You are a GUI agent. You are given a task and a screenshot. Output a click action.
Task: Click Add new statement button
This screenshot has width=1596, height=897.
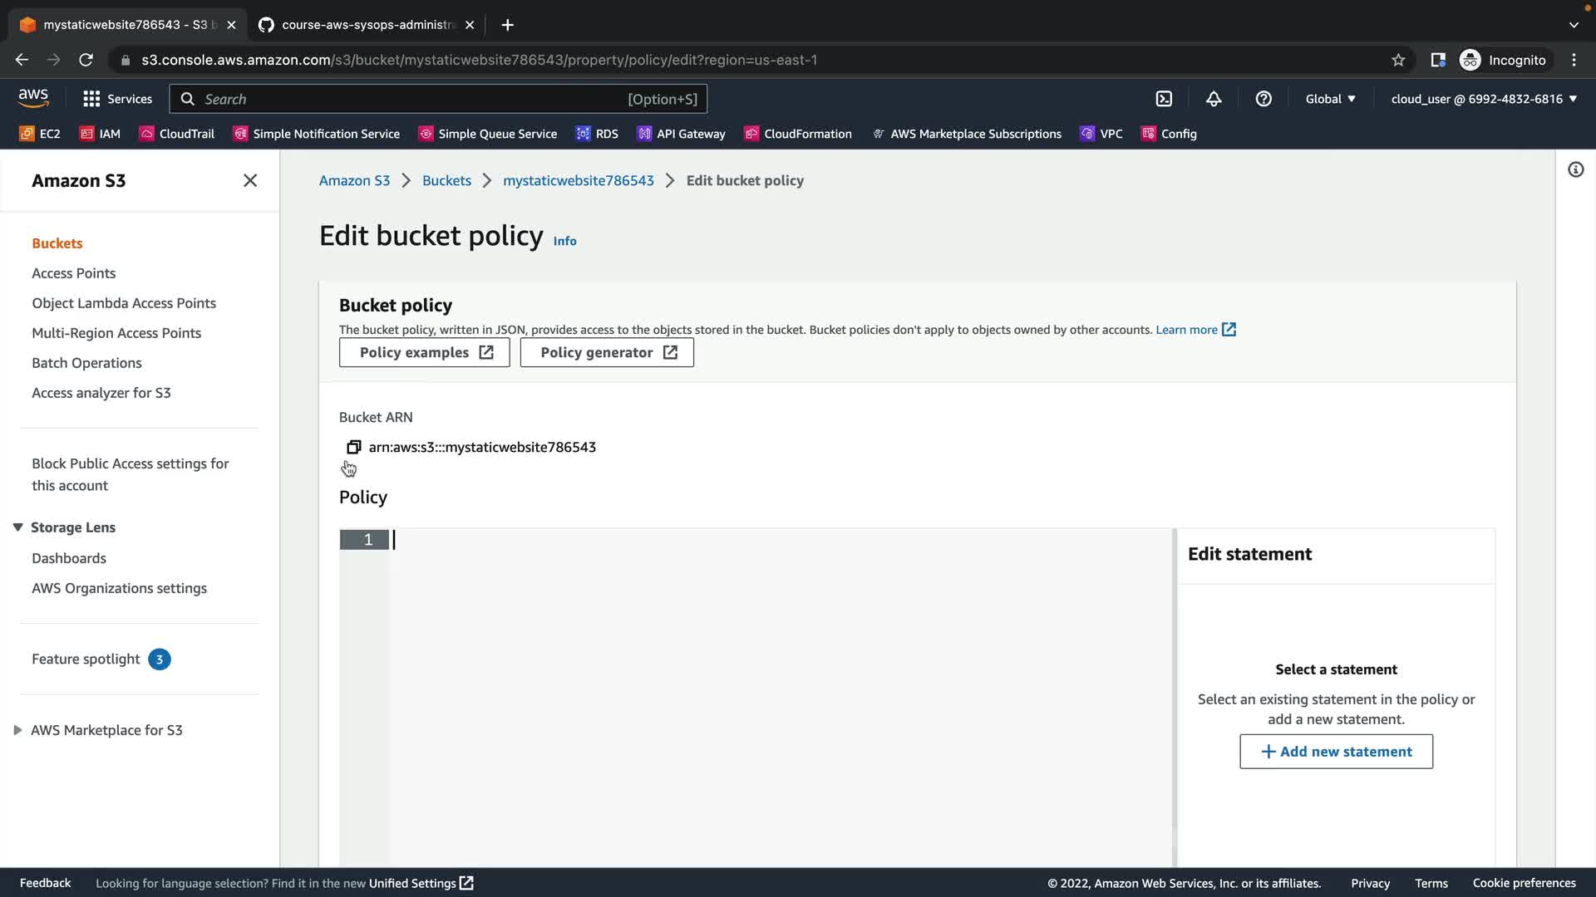click(x=1336, y=752)
